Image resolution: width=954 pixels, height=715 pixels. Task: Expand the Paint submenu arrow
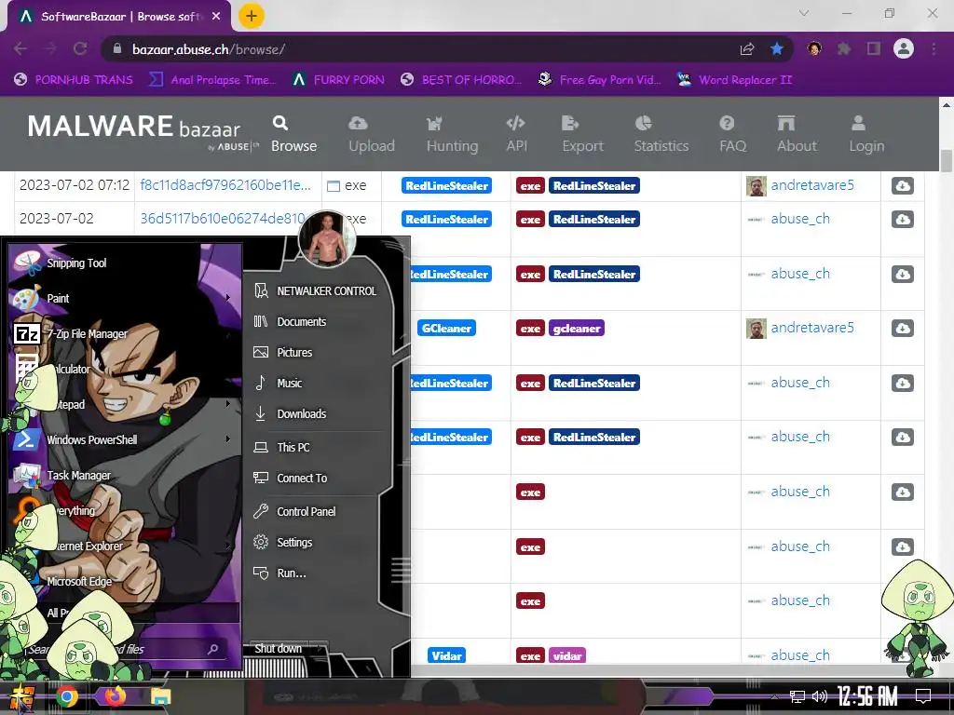click(228, 298)
